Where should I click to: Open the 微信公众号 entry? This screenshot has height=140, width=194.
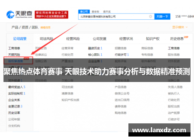pyautogui.click(x=122, y=94)
